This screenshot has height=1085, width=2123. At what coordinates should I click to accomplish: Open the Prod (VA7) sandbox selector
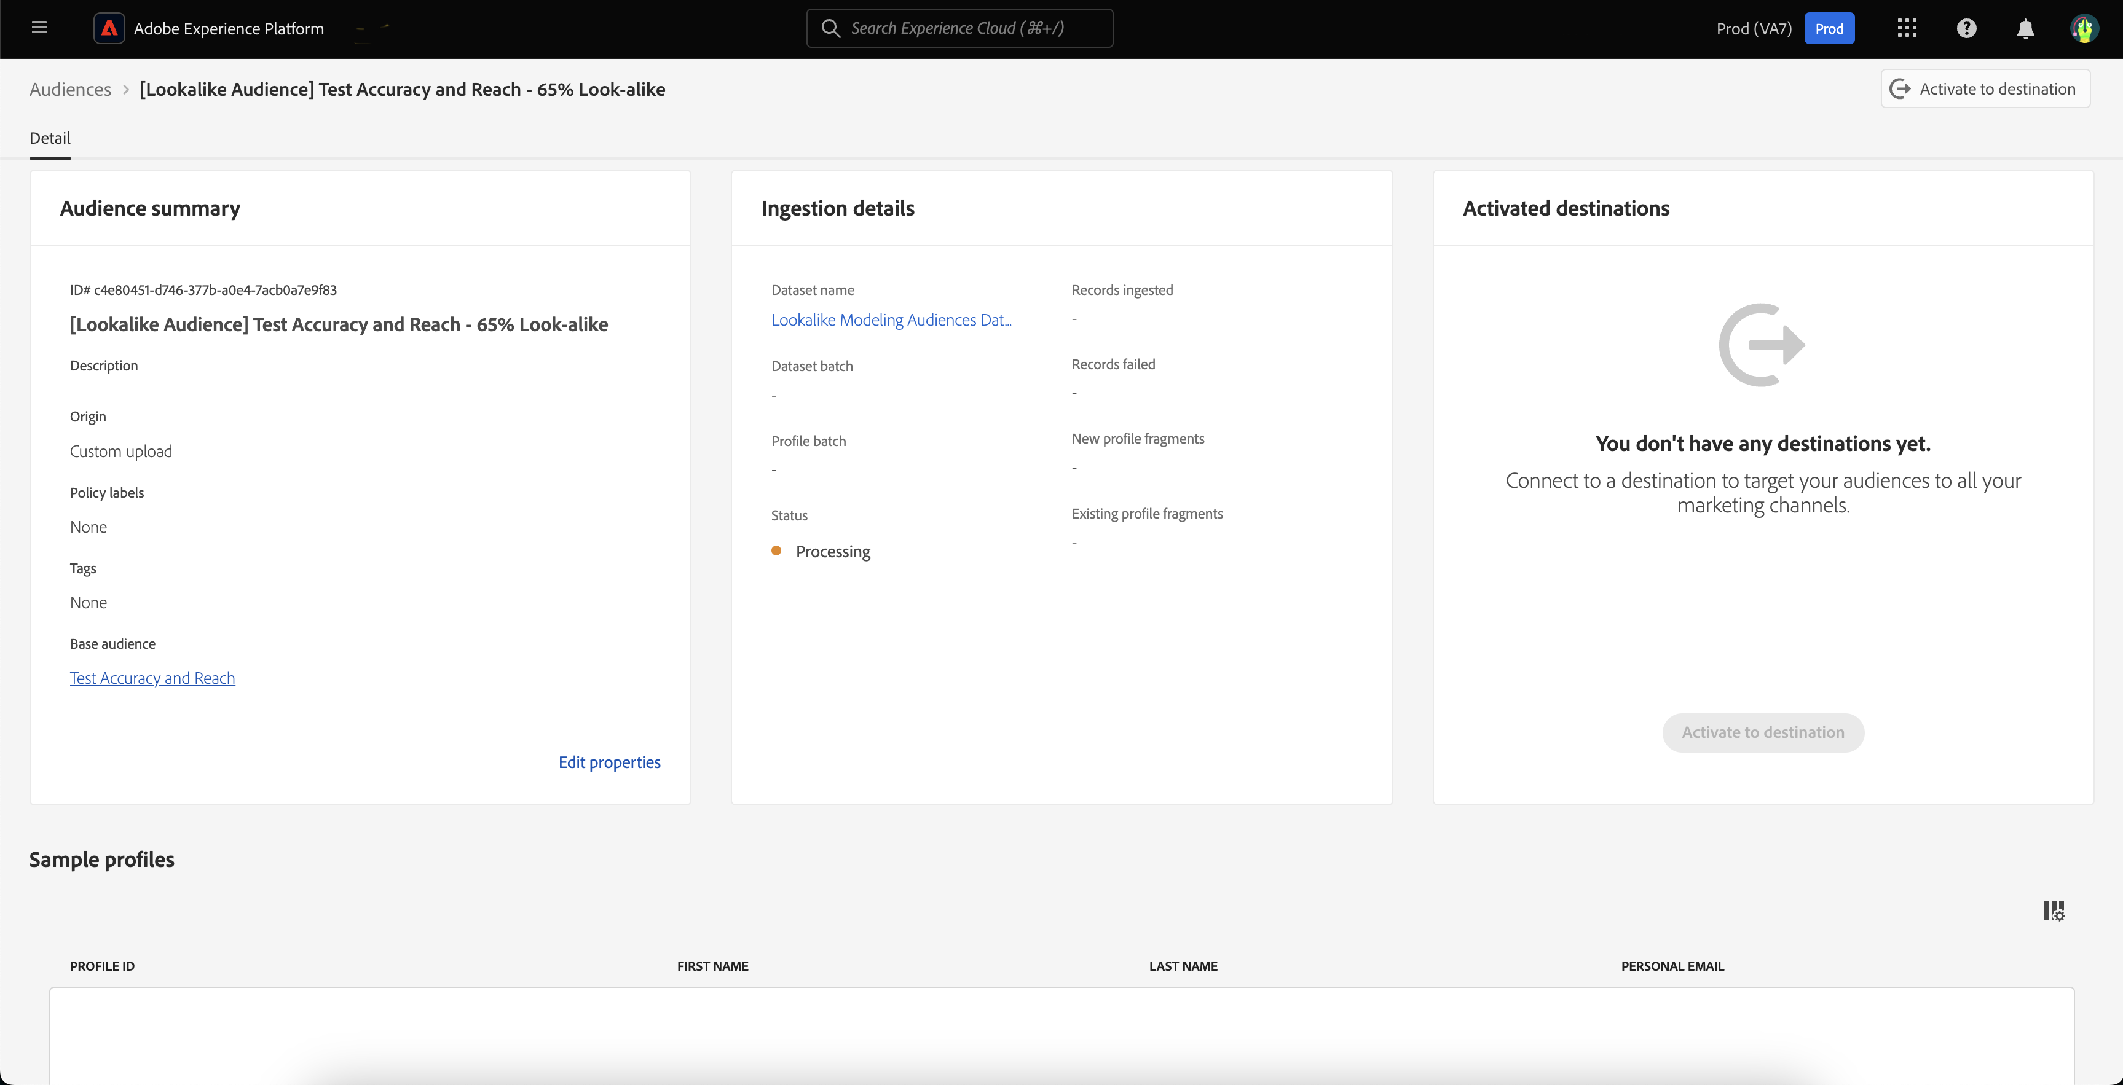point(1753,29)
